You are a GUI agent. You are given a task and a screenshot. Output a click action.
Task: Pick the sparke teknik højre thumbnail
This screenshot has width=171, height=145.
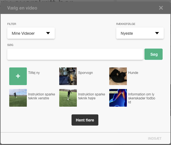(68, 98)
